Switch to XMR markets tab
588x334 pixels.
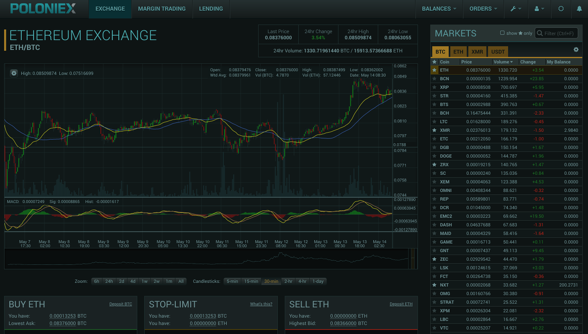click(477, 52)
